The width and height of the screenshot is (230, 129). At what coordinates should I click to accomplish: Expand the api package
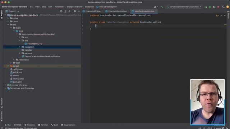pyautogui.click(x=19, y=37)
